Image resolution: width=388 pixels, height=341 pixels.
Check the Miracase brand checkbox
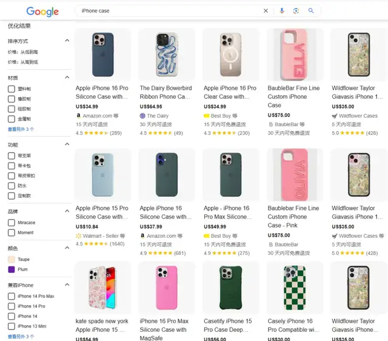12,223
